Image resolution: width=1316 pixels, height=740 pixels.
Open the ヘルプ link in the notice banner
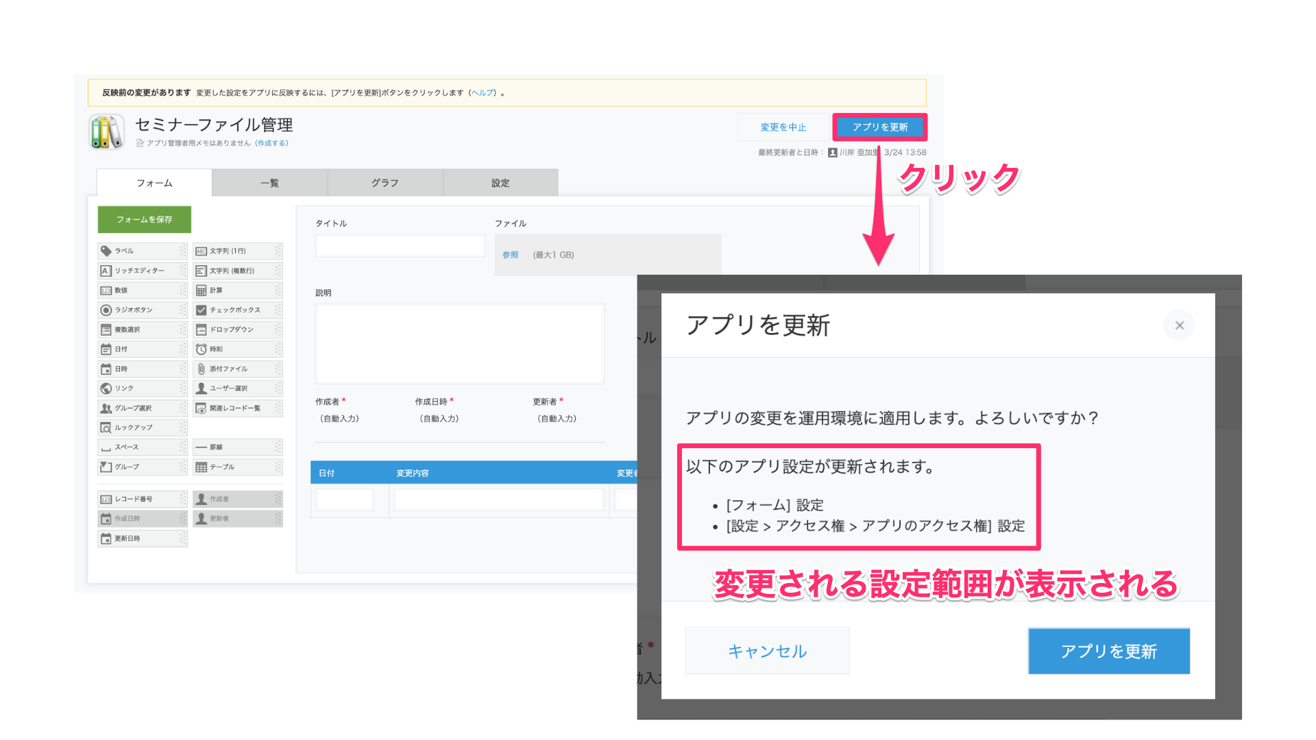pos(482,92)
